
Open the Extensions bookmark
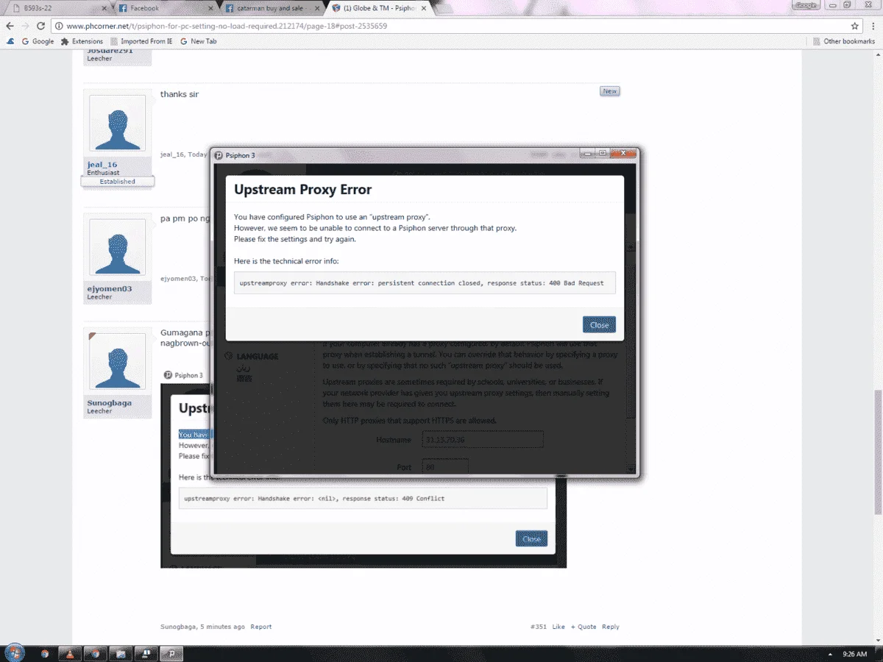click(82, 41)
